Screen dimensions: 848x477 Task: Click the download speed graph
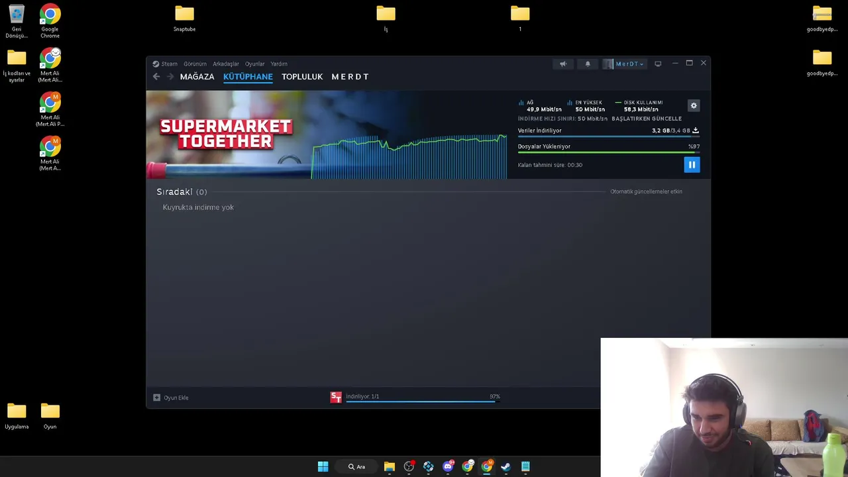click(409, 157)
